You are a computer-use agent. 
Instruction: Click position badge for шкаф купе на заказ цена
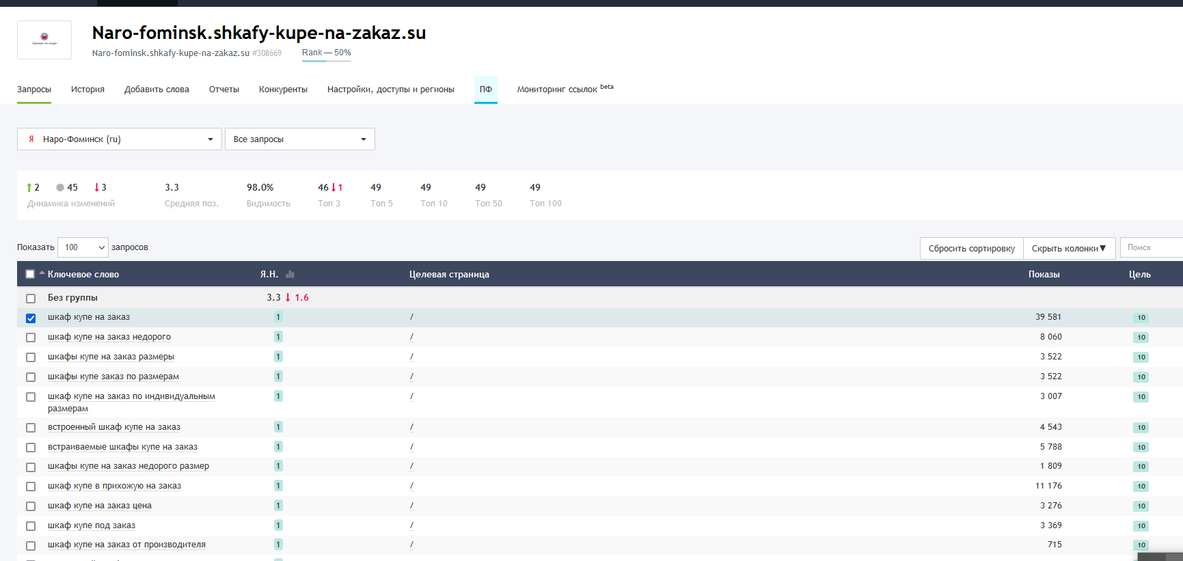(278, 506)
